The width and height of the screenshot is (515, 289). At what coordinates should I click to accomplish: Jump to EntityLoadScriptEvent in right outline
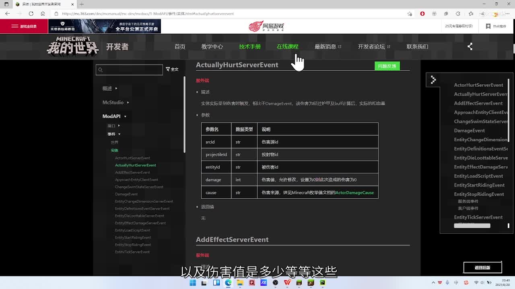tap(478, 176)
